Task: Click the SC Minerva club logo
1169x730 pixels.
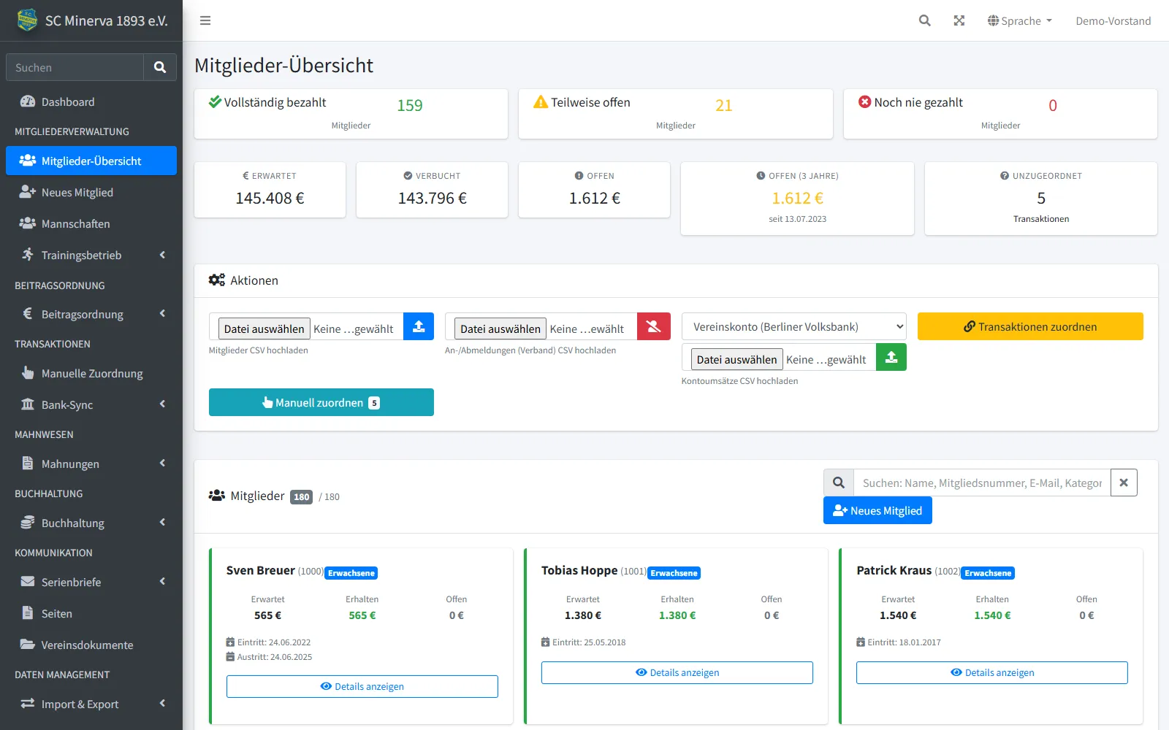Action: [x=27, y=20]
